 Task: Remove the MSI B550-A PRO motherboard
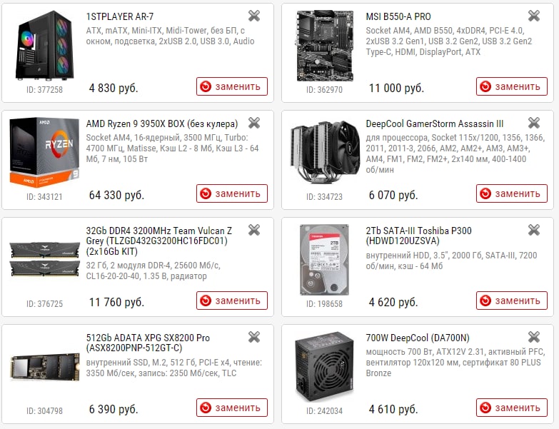click(534, 16)
